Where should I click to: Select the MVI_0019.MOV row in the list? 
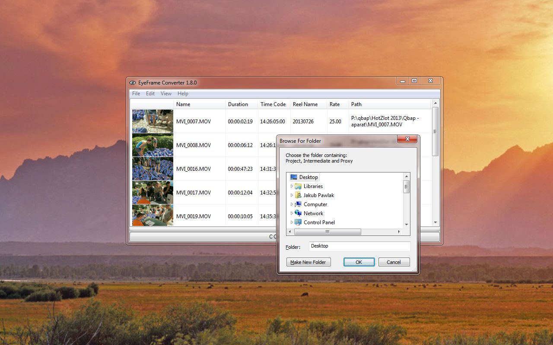point(200,216)
